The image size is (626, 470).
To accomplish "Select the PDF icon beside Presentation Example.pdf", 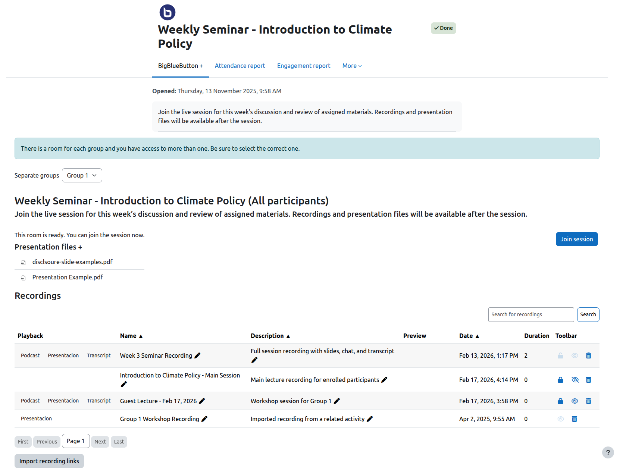I will coord(24,278).
